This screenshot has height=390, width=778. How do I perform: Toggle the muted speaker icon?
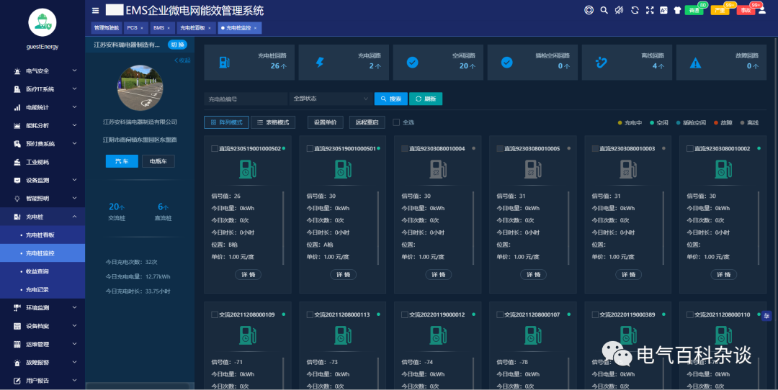pyautogui.click(x=620, y=10)
